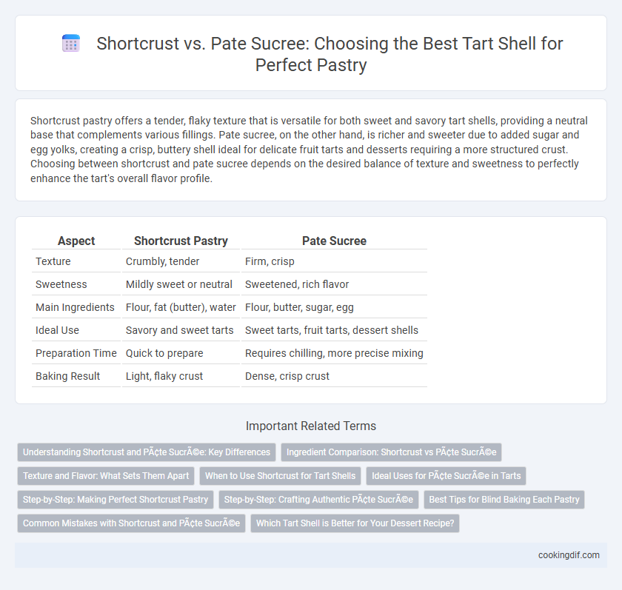Open 'Step-by-Step: Making Perfect Shortcrust Pastry' tag

click(x=116, y=500)
